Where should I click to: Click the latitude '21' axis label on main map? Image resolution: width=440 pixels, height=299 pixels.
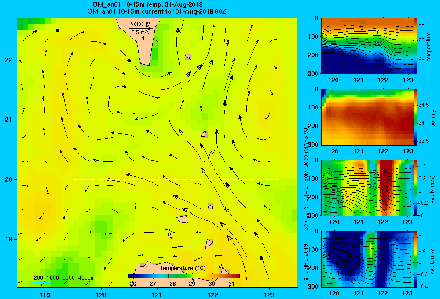(x=9, y=120)
